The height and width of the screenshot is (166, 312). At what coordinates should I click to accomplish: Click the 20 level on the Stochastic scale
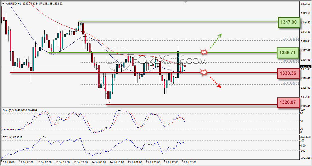click(302, 129)
